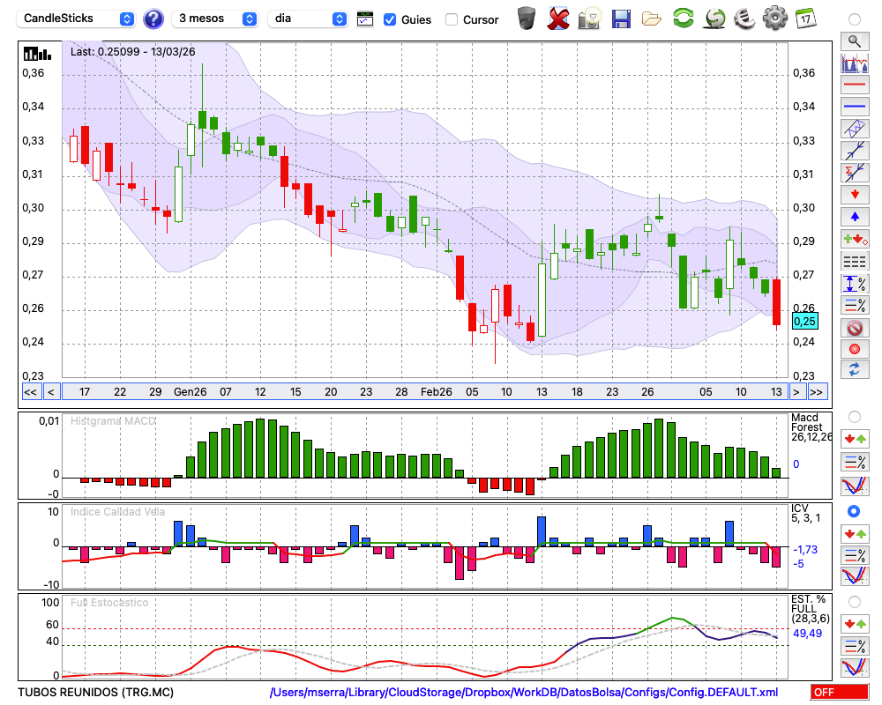Step forward with > button

796,392
